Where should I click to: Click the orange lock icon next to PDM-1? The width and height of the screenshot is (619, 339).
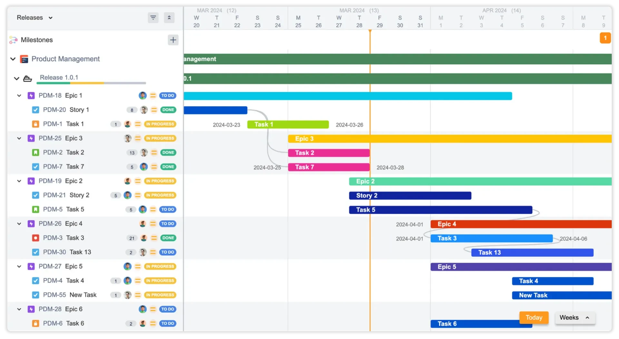tap(35, 124)
